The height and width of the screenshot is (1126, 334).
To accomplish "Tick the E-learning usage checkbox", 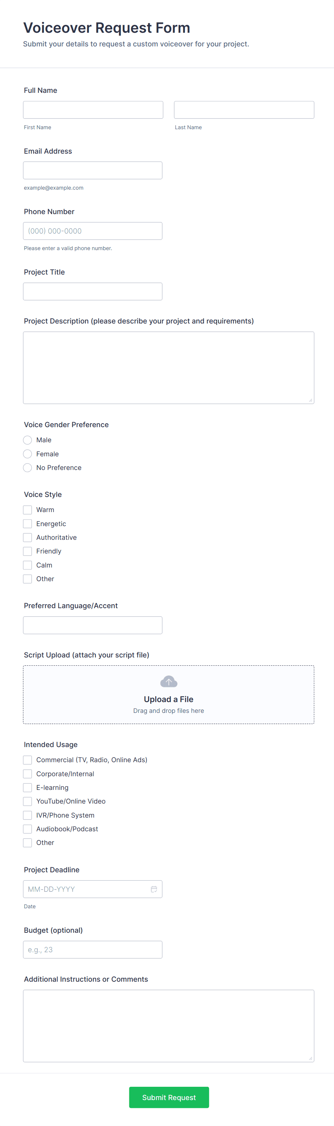I will point(27,787).
